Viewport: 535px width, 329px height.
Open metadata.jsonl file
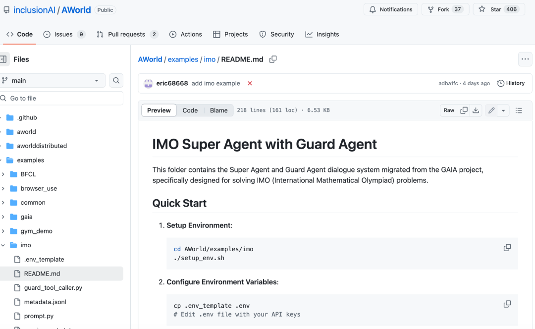coord(45,302)
